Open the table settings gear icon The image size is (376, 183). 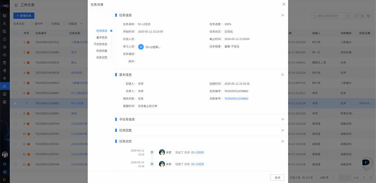tap(368, 16)
